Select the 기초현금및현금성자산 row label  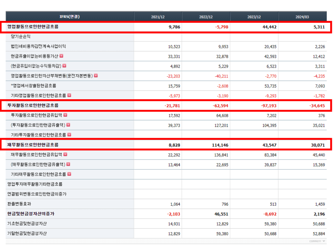pos(27,223)
